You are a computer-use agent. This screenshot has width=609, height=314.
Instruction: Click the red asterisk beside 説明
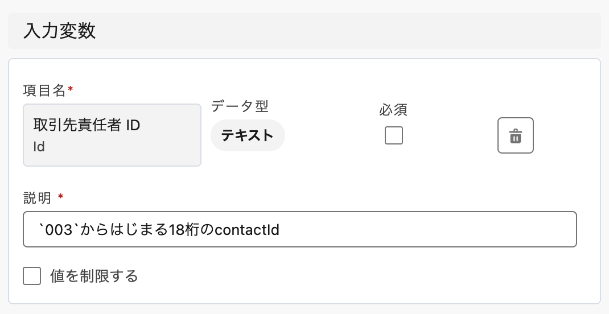point(61,197)
